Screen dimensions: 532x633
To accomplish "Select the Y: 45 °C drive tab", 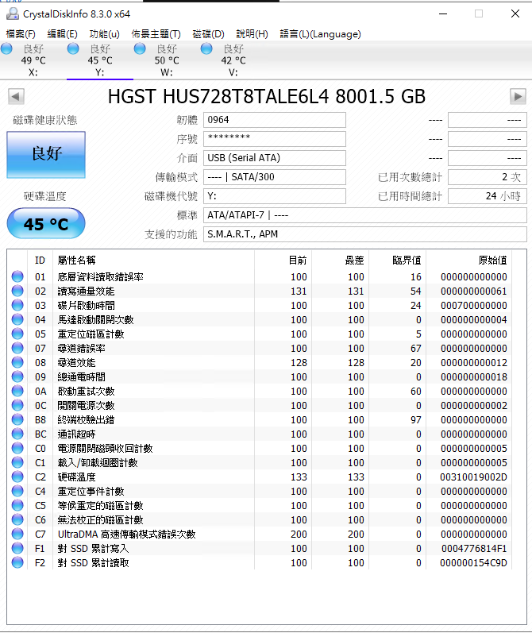I will click(x=99, y=60).
